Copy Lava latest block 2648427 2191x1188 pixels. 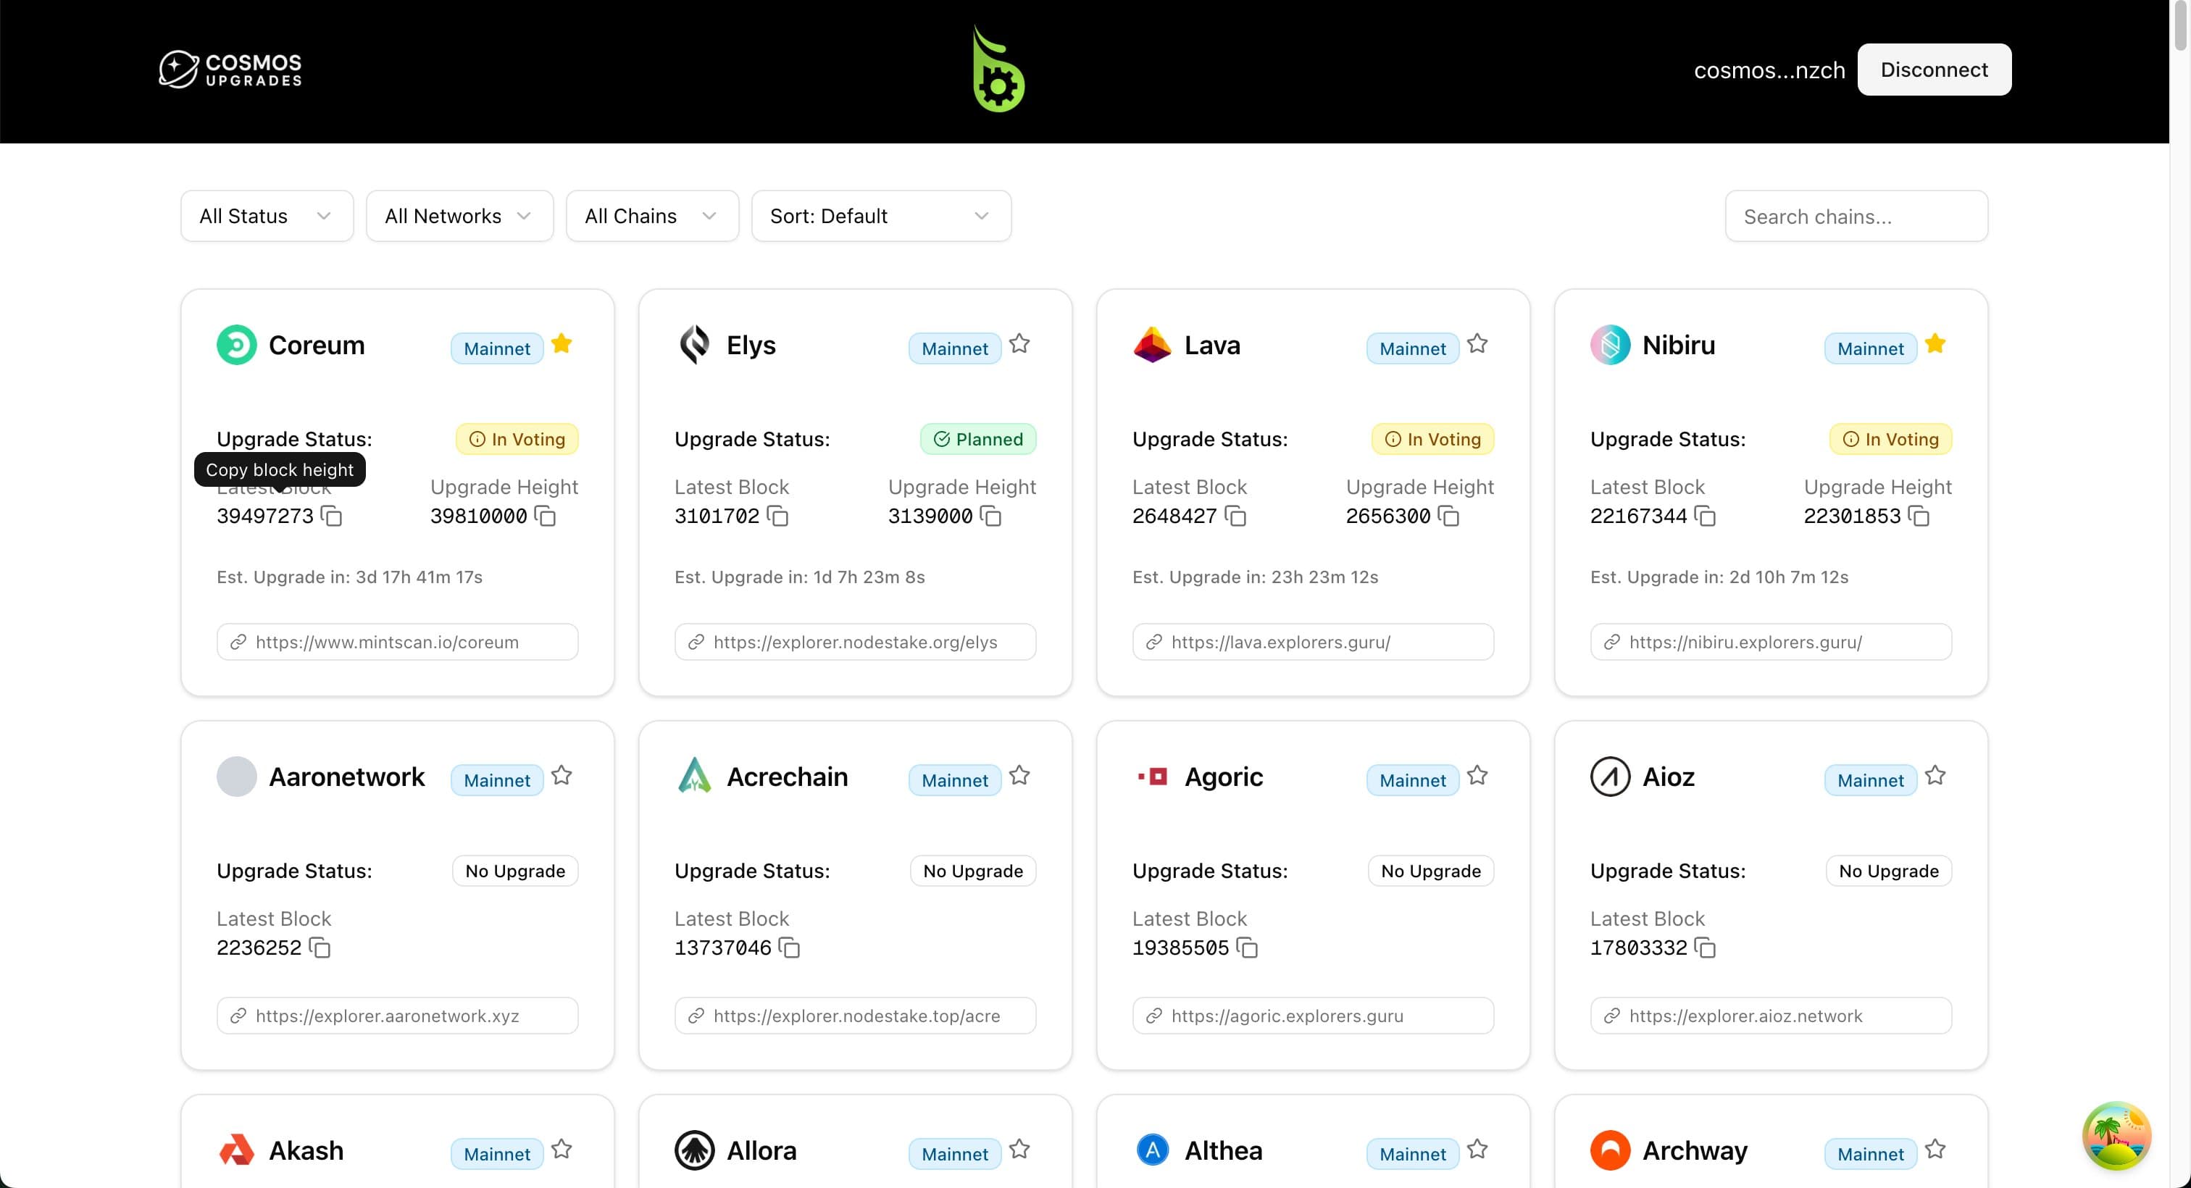[1235, 516]
